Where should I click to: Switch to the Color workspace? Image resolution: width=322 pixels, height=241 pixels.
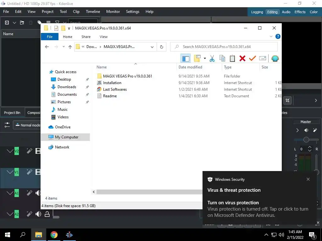click(314, 12)
